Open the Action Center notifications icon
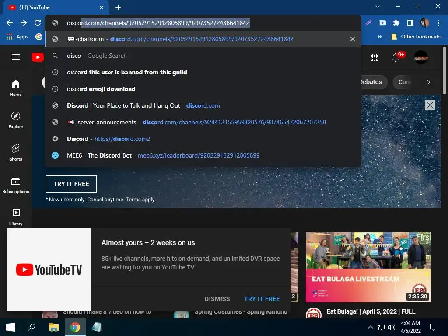Image resolution: width=448 pixels, height=336 pixels. [x=434, y=327]
